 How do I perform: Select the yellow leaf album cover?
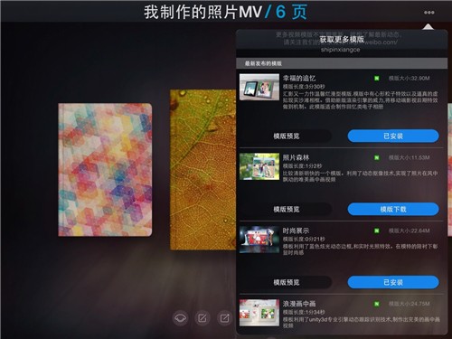pyautogui.click(x=203, y=170)
